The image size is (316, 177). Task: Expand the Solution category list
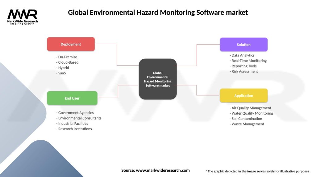(x=244, y=44)
